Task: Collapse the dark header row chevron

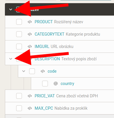Action: click(x=11, y=9)
